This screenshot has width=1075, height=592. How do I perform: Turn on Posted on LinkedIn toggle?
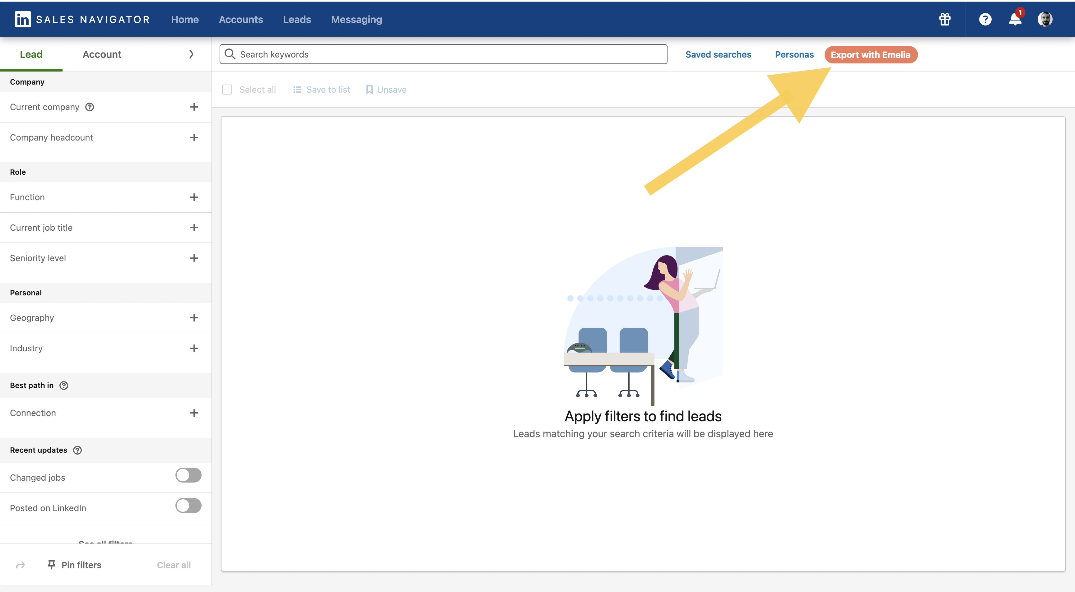188,506
